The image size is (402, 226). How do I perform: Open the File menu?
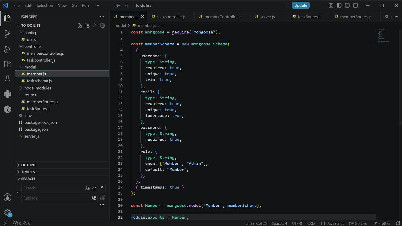pyautogui.click(x=16, y=5)
